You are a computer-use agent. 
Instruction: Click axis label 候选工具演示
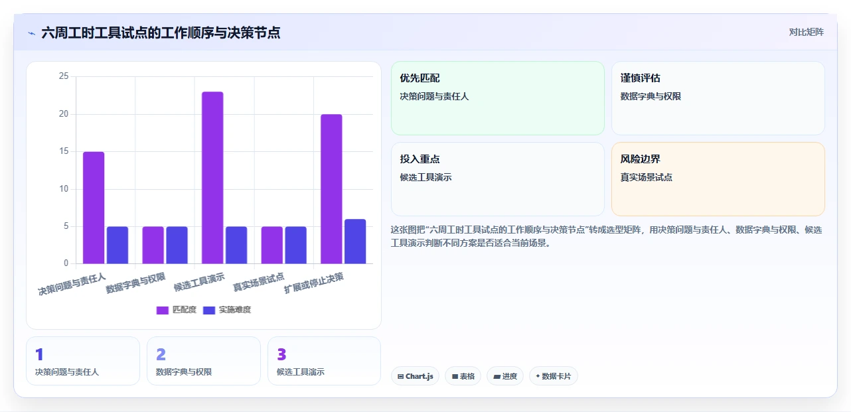(198, 282)
